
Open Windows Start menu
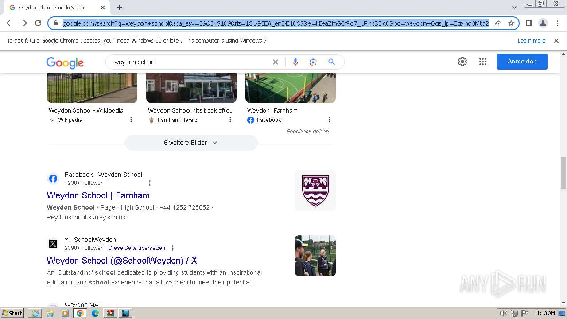[12, 313]
